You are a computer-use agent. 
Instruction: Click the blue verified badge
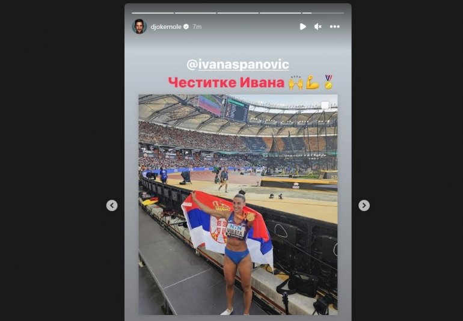pos(186,26)
